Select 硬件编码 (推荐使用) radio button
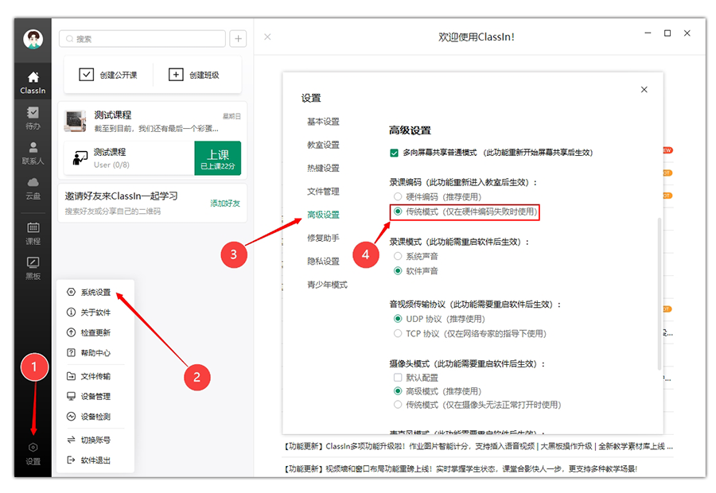 click(x=398, y=196)
